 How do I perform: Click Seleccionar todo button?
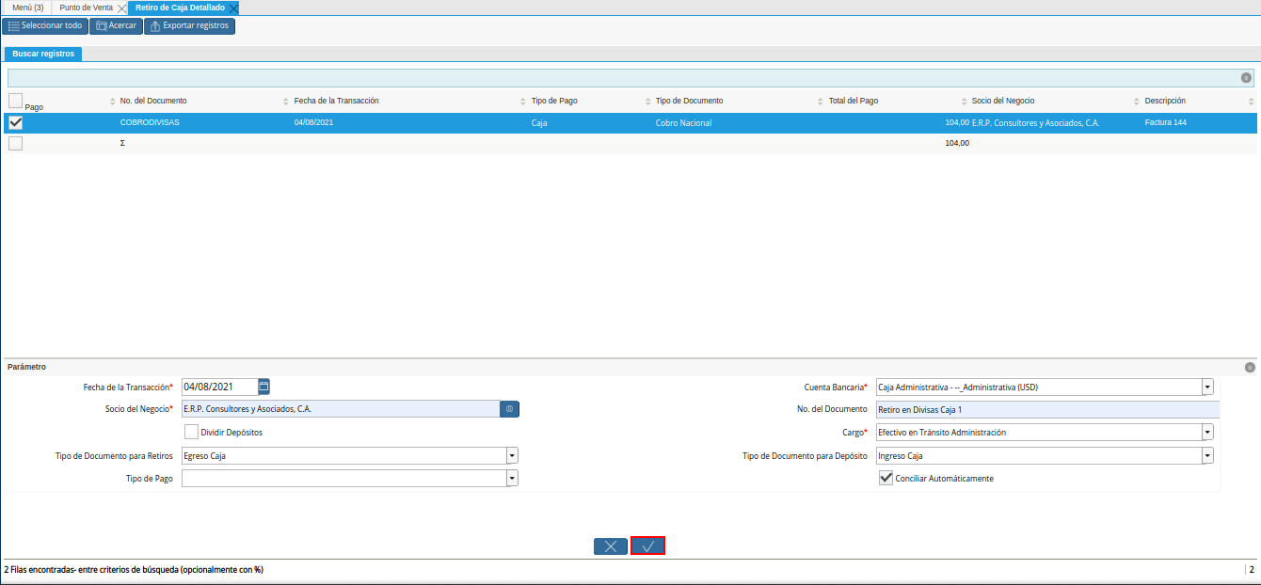[x=44, y=26]
